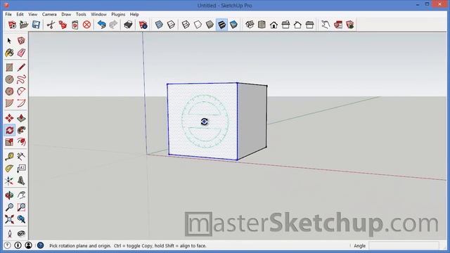Select the Pie arc tool

tap(21, 91)
